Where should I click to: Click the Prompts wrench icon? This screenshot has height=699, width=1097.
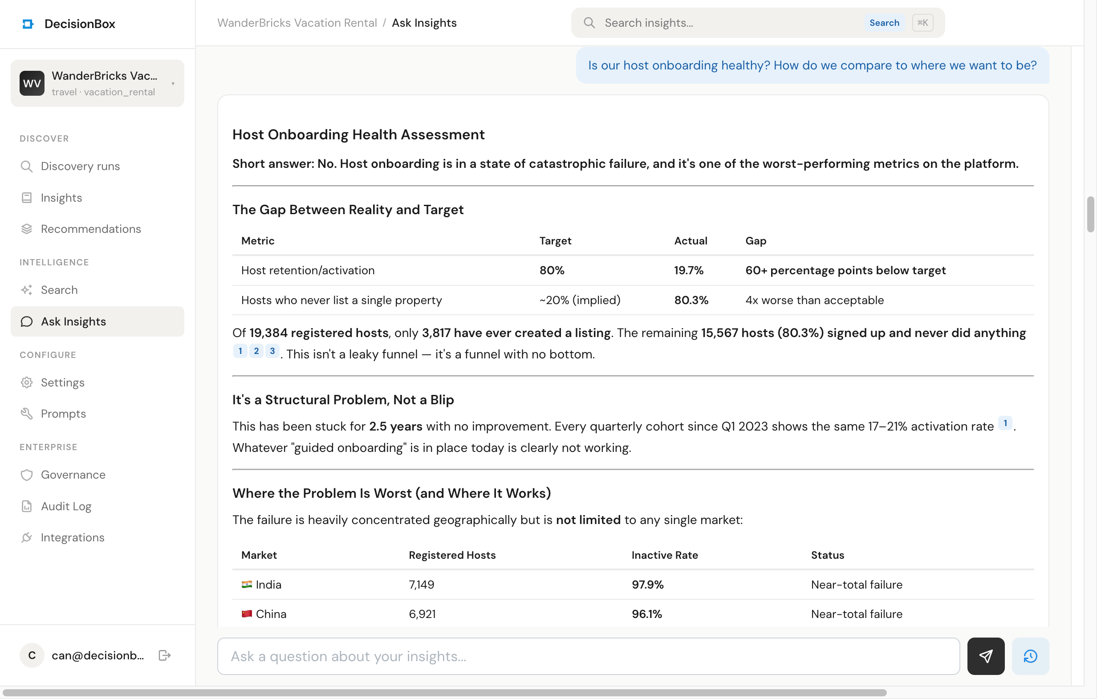pyautogui.click(x=27, y=413)
